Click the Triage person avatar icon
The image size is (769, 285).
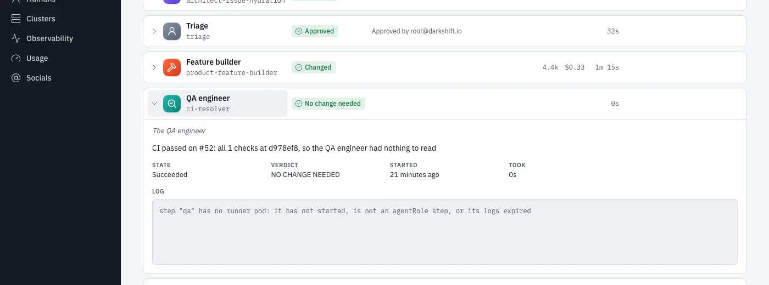[x=172, y=31]
